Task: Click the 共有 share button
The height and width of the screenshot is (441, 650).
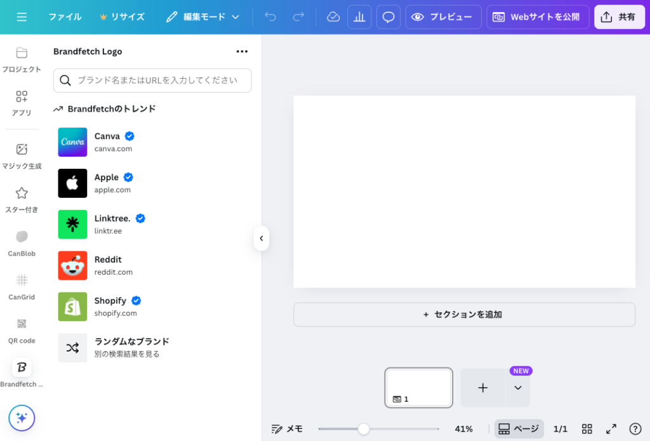Action: 620,17
